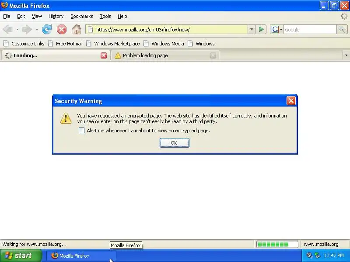Click the Back arrow navigation button
This screenshot has height=262, width=350.
click(x=8, y=29)
